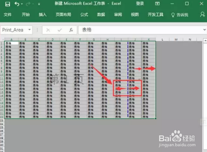Switch to the 开发工具 ribbon tab
This screenshot has height=152, width=207.
156,15
